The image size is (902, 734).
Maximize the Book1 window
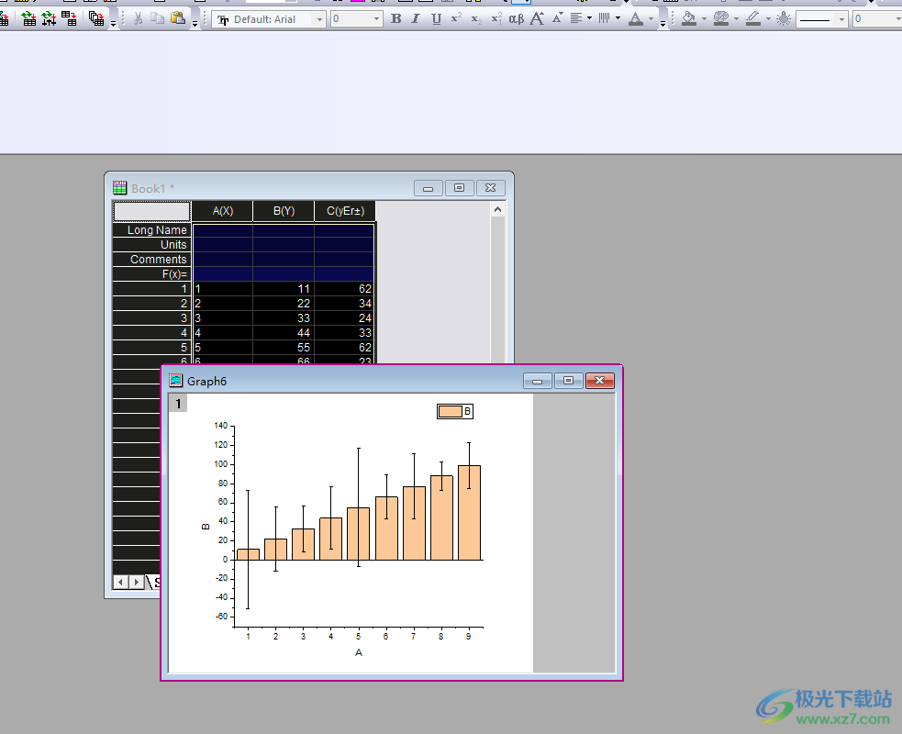pos(459,188)
